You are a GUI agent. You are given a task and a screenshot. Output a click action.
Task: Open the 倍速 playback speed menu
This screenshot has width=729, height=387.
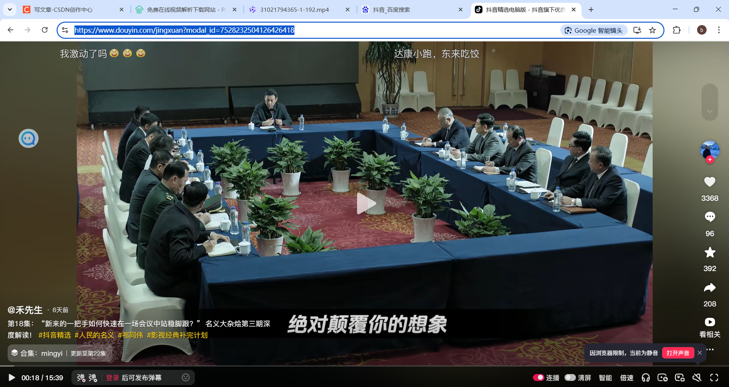[626, 377]
